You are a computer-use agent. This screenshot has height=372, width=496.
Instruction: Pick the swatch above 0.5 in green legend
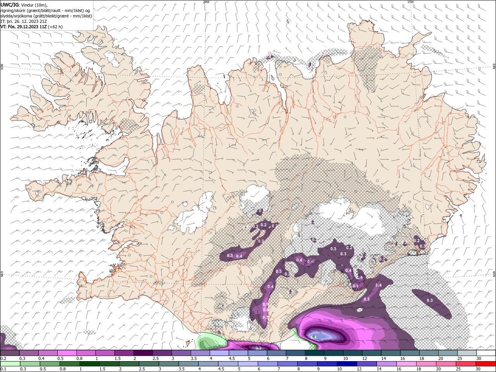50,364
